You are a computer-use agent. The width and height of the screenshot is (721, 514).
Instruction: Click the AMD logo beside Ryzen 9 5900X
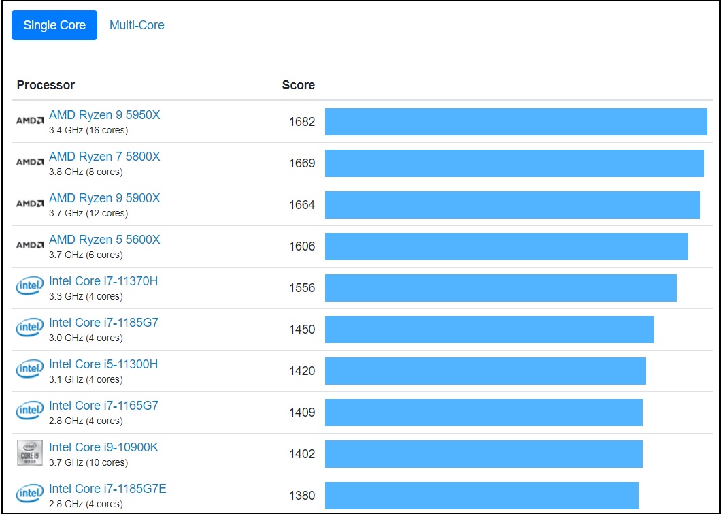pos(30,204)
